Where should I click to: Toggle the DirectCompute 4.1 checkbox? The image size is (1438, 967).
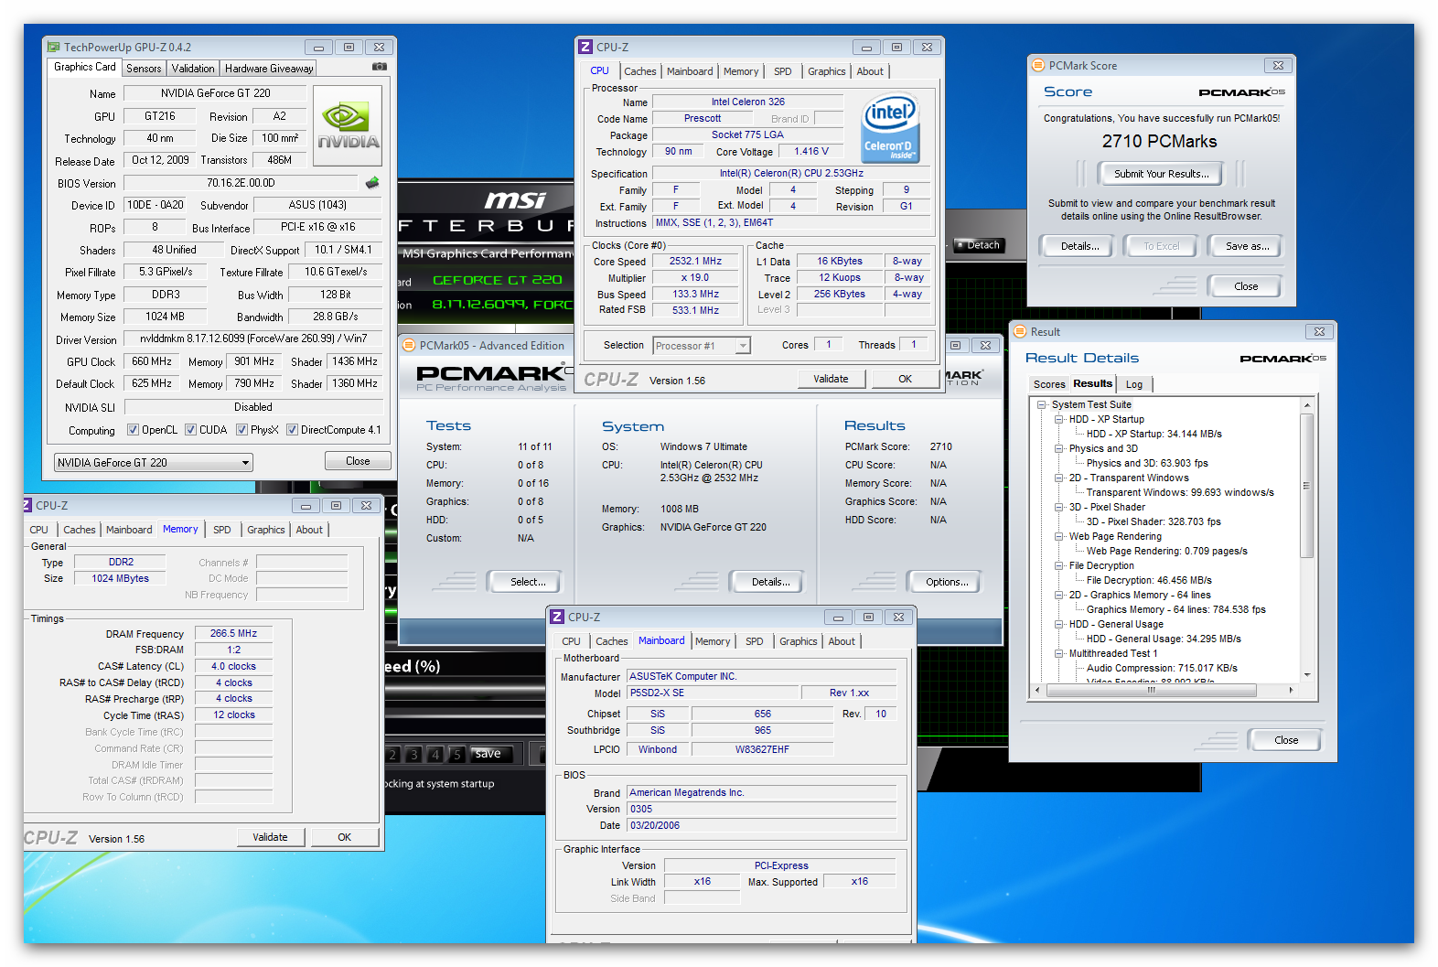point(292,430)
